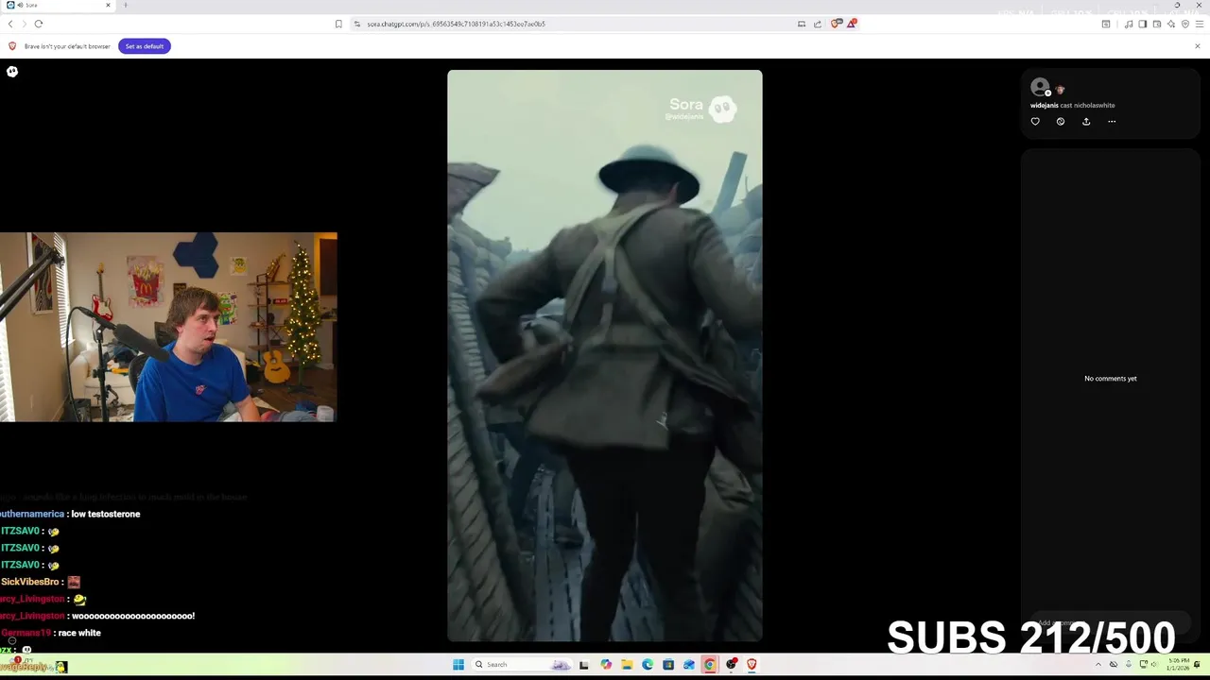Open widejanis profile link
1210x680 pixels.
[1044, 106]
